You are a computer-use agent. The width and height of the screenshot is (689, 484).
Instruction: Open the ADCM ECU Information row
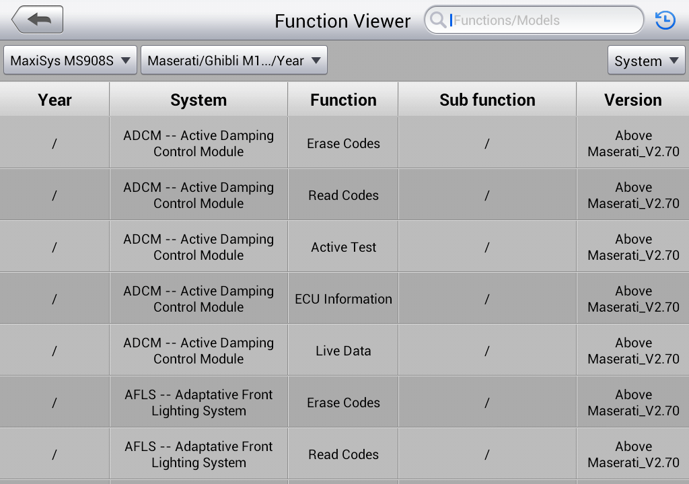[x=344, y=298]
